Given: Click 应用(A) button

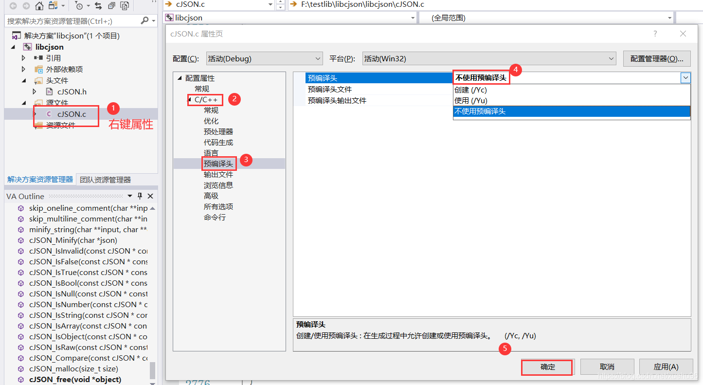Looking at the screenshot, I should click(666, 367).
